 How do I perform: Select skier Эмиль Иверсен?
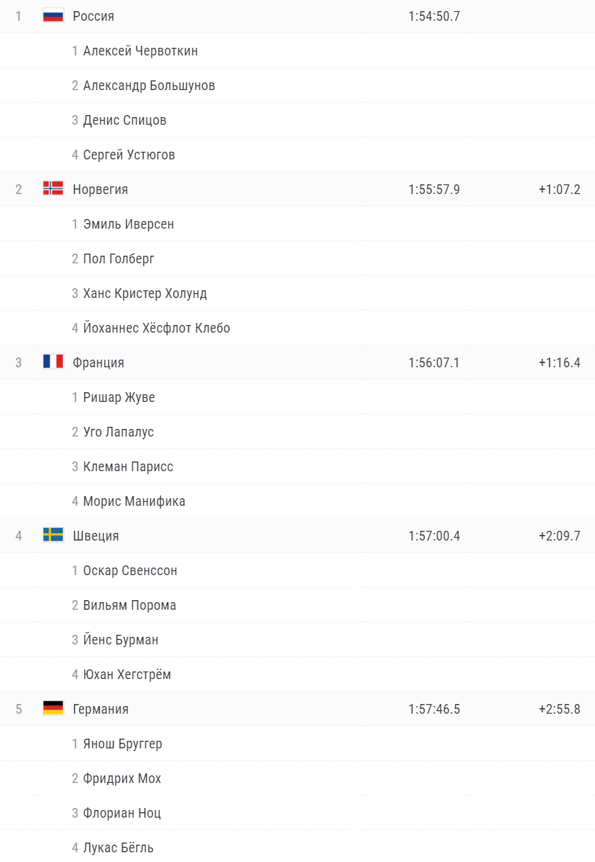point(128,224)
